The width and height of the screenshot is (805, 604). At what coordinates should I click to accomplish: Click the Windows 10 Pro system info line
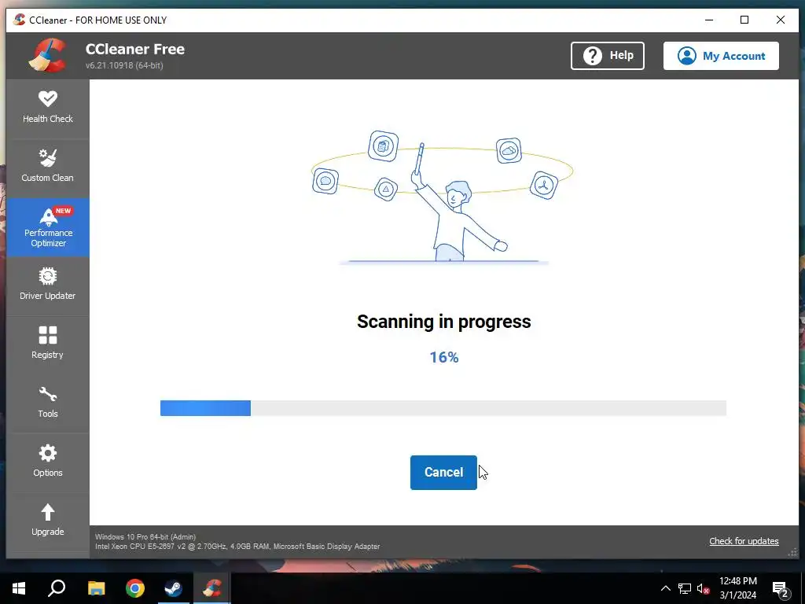[145, 536]
